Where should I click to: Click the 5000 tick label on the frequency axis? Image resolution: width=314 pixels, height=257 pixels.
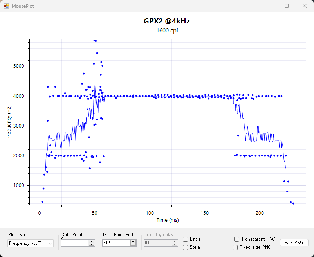pyautogui.click(x=19, y=66)
